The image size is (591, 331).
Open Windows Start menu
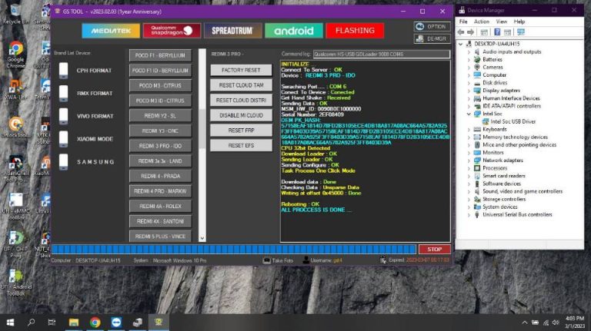tap(10, 323)
